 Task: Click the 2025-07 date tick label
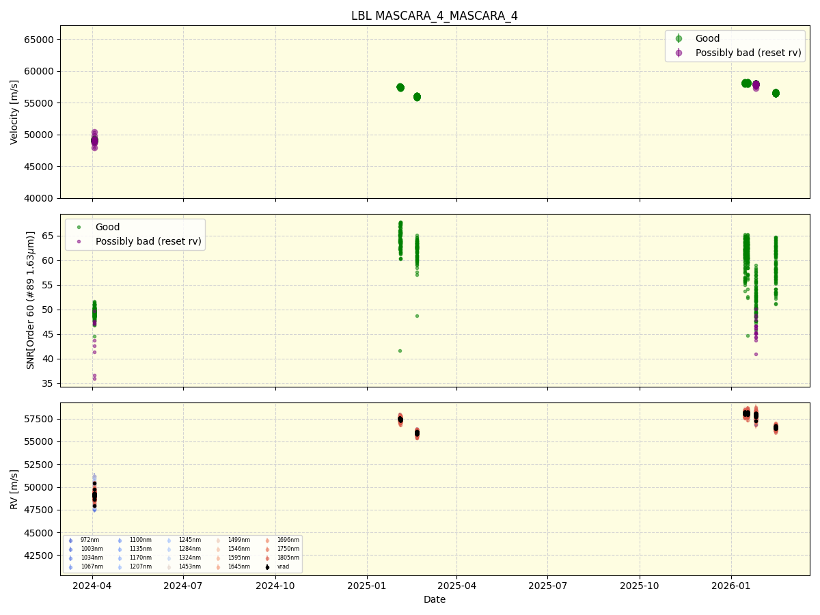[547, 586]
